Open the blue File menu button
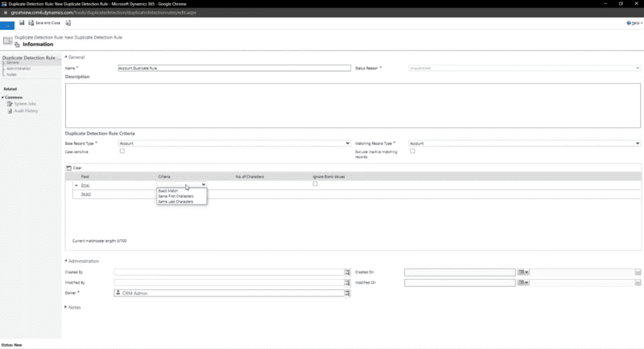The image size is (644, 349). point(7,26)
